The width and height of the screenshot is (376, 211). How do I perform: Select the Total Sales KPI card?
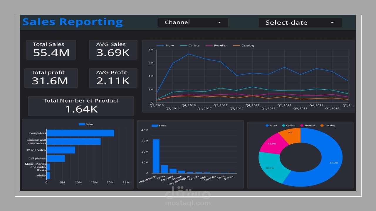tap(51, 50)
